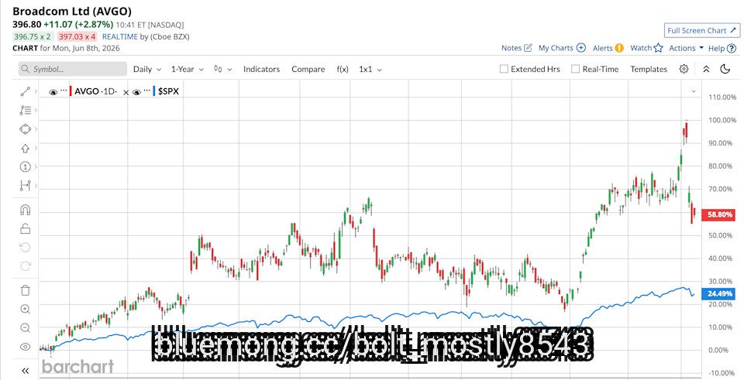The width and height of the screenshot is (744, 380).
Task: Open the 1-Year period dropdown
Action: 188,69
